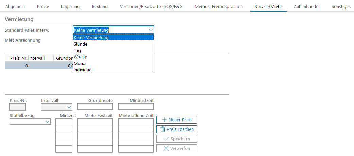This screenshot has width=354, height=156.
Task: Open Memos, Fremdsprachen tab
Action: (x=218, y=6)
